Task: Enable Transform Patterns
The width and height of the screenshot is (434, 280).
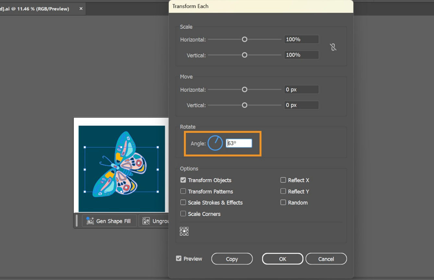Action: [x=183, y=191]
